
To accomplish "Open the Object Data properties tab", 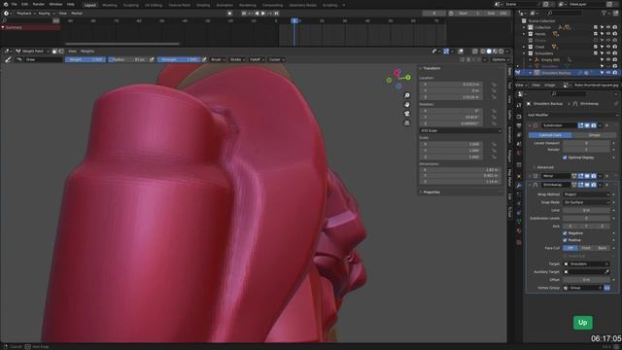I will (x=519, y=222).
